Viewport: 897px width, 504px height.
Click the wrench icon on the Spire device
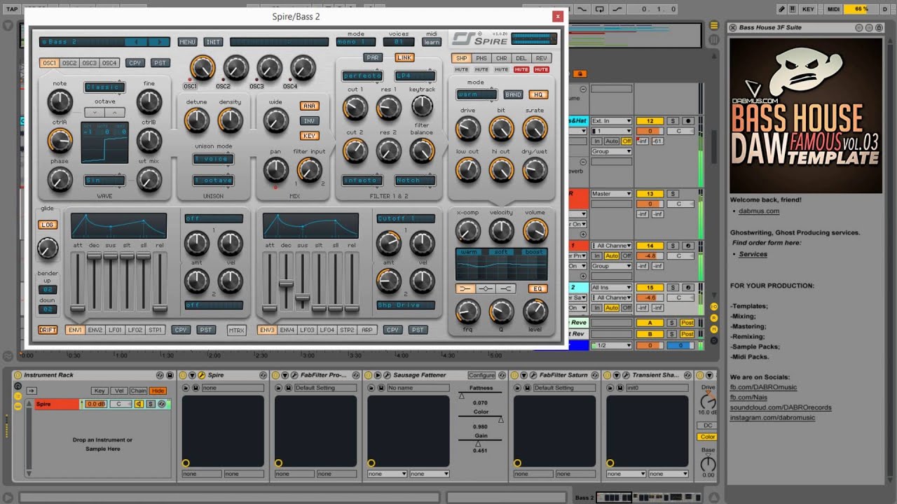pos(202,375)
